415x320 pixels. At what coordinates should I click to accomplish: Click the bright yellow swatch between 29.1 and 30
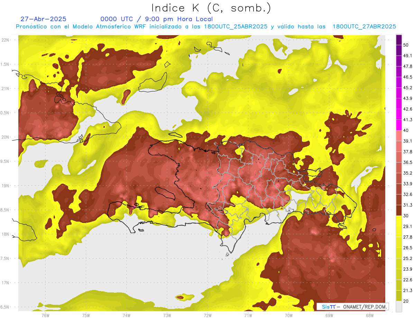pyautogui.click(x=399, y=221)
